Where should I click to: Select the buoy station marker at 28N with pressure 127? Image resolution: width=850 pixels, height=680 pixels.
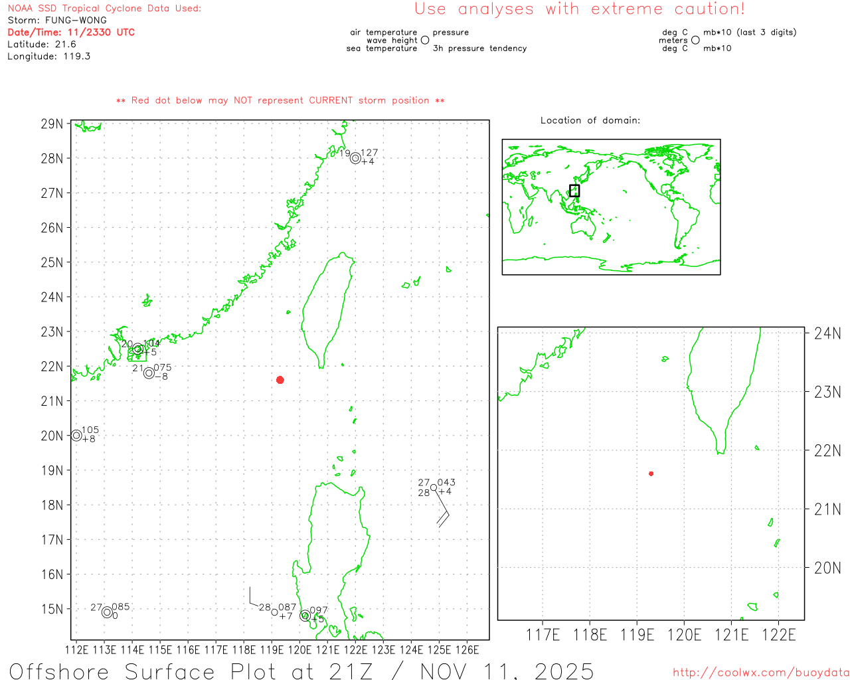tap(355, 158)
